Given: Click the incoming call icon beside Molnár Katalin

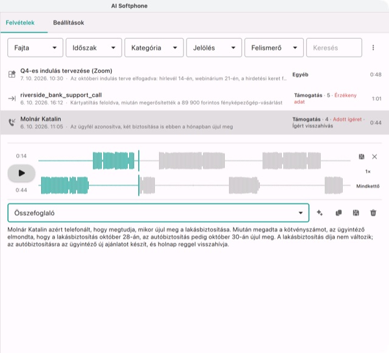Looking at the screenshot, I should (x=12, y=122).
